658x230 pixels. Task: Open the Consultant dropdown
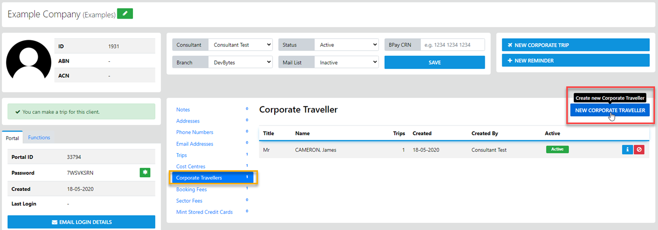point(240,45)
